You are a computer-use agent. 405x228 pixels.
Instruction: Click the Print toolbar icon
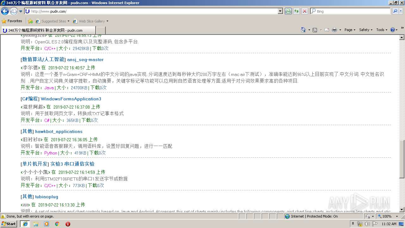click(334, 30)
